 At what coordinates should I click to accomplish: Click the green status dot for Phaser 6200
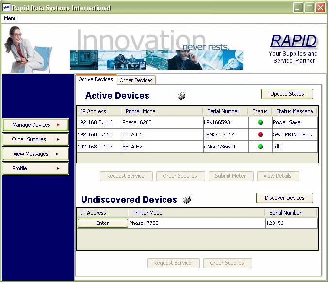261,122
